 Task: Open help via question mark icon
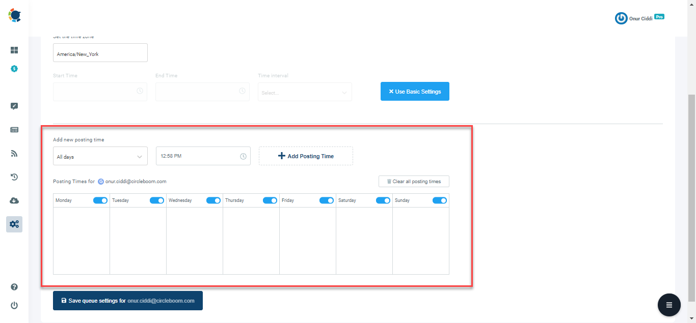point(14,286)
